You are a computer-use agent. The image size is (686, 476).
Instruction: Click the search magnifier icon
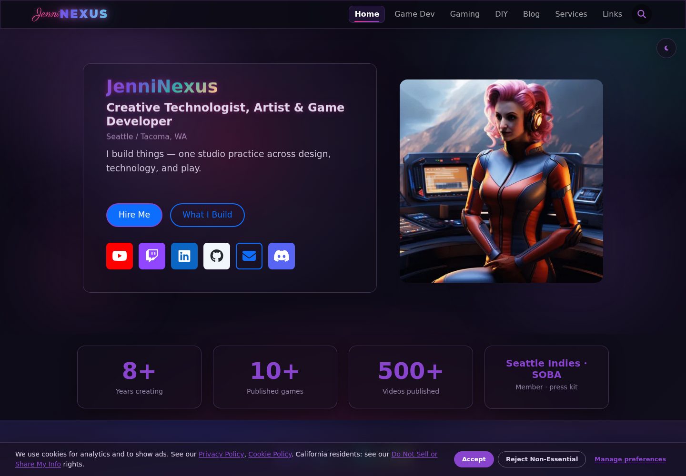coord(642,14)
